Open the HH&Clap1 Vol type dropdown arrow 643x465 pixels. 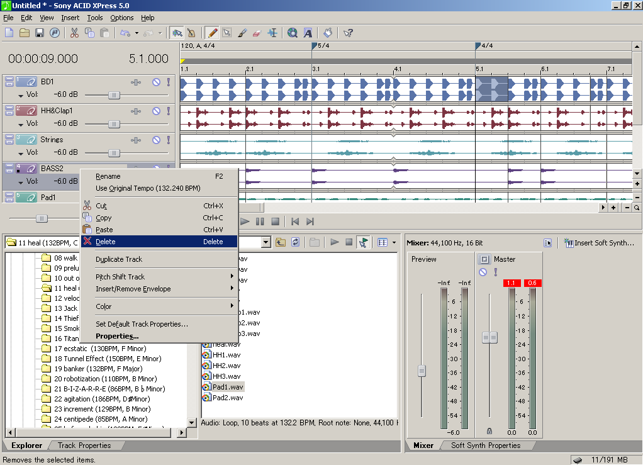pyautogui.click(x=21, y=124)
